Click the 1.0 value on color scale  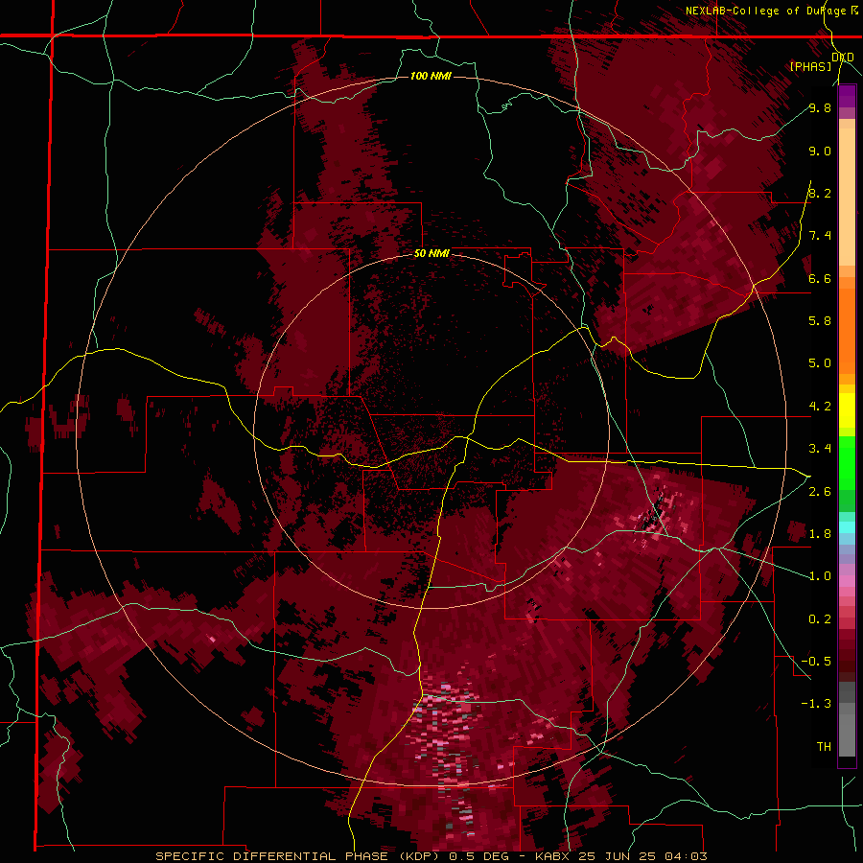coord(820,576)
